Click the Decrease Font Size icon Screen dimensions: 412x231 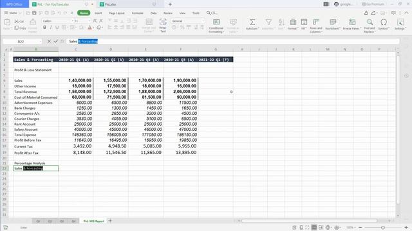click(100, 21)
